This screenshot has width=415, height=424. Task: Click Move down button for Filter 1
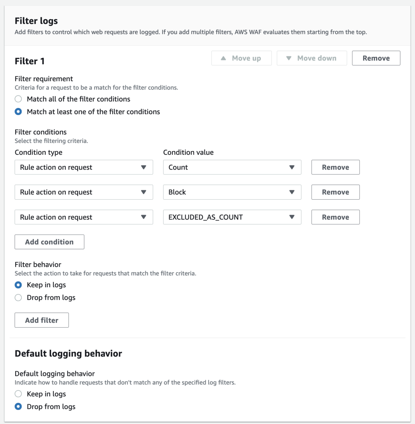(311, 58)
